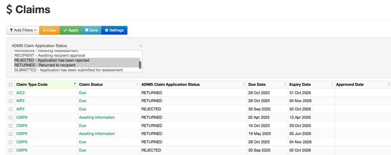Click the $ Claims page heading

[28, 10]
